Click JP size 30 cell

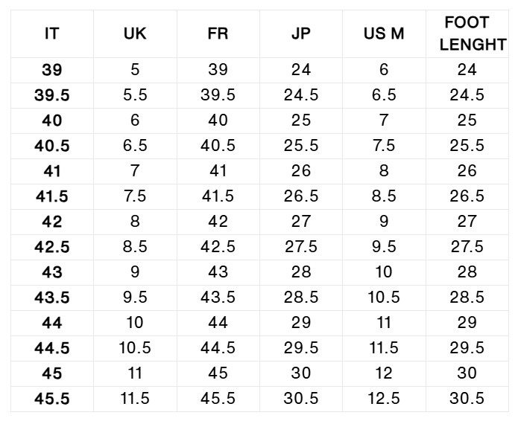pyautogui.click(x=301, y=373)
